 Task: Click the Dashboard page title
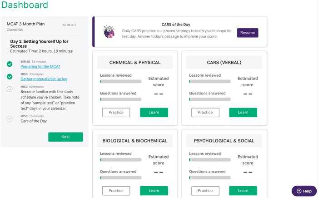tap(25, 5)
